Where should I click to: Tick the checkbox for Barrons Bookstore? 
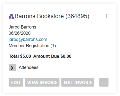click(x=108, y=16)
